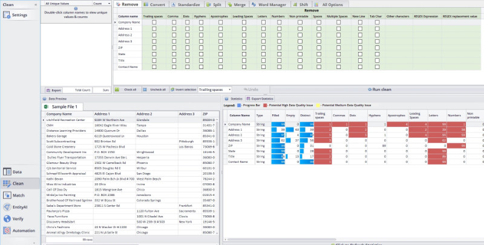This screenshot has width=484, height=245.
Task: Check Trailing spaces for Company Name
Action: coord(154,22)
